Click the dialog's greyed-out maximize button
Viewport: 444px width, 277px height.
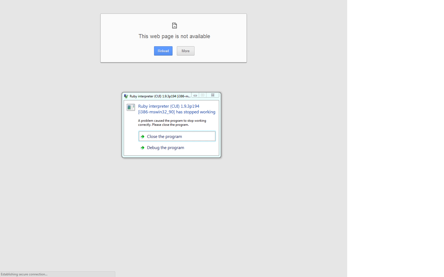pyautogui.click(x=203, y=95)
